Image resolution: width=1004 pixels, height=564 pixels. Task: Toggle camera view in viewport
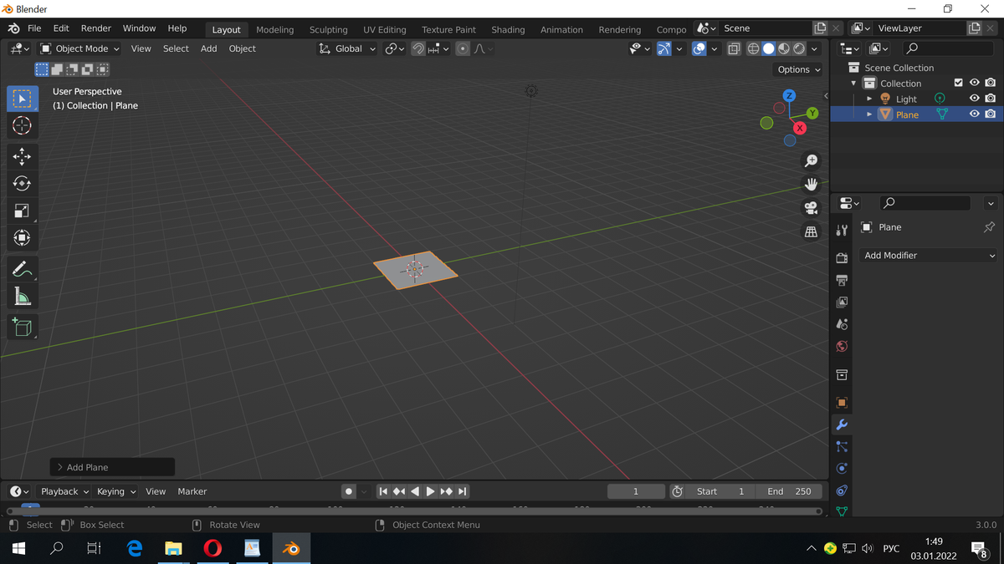811,208
